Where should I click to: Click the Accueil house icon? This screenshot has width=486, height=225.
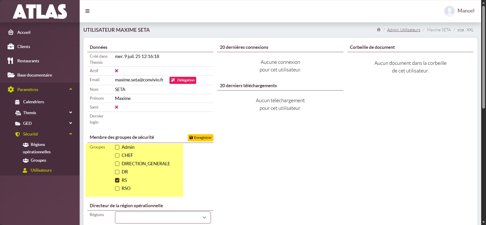click(11, 32)
